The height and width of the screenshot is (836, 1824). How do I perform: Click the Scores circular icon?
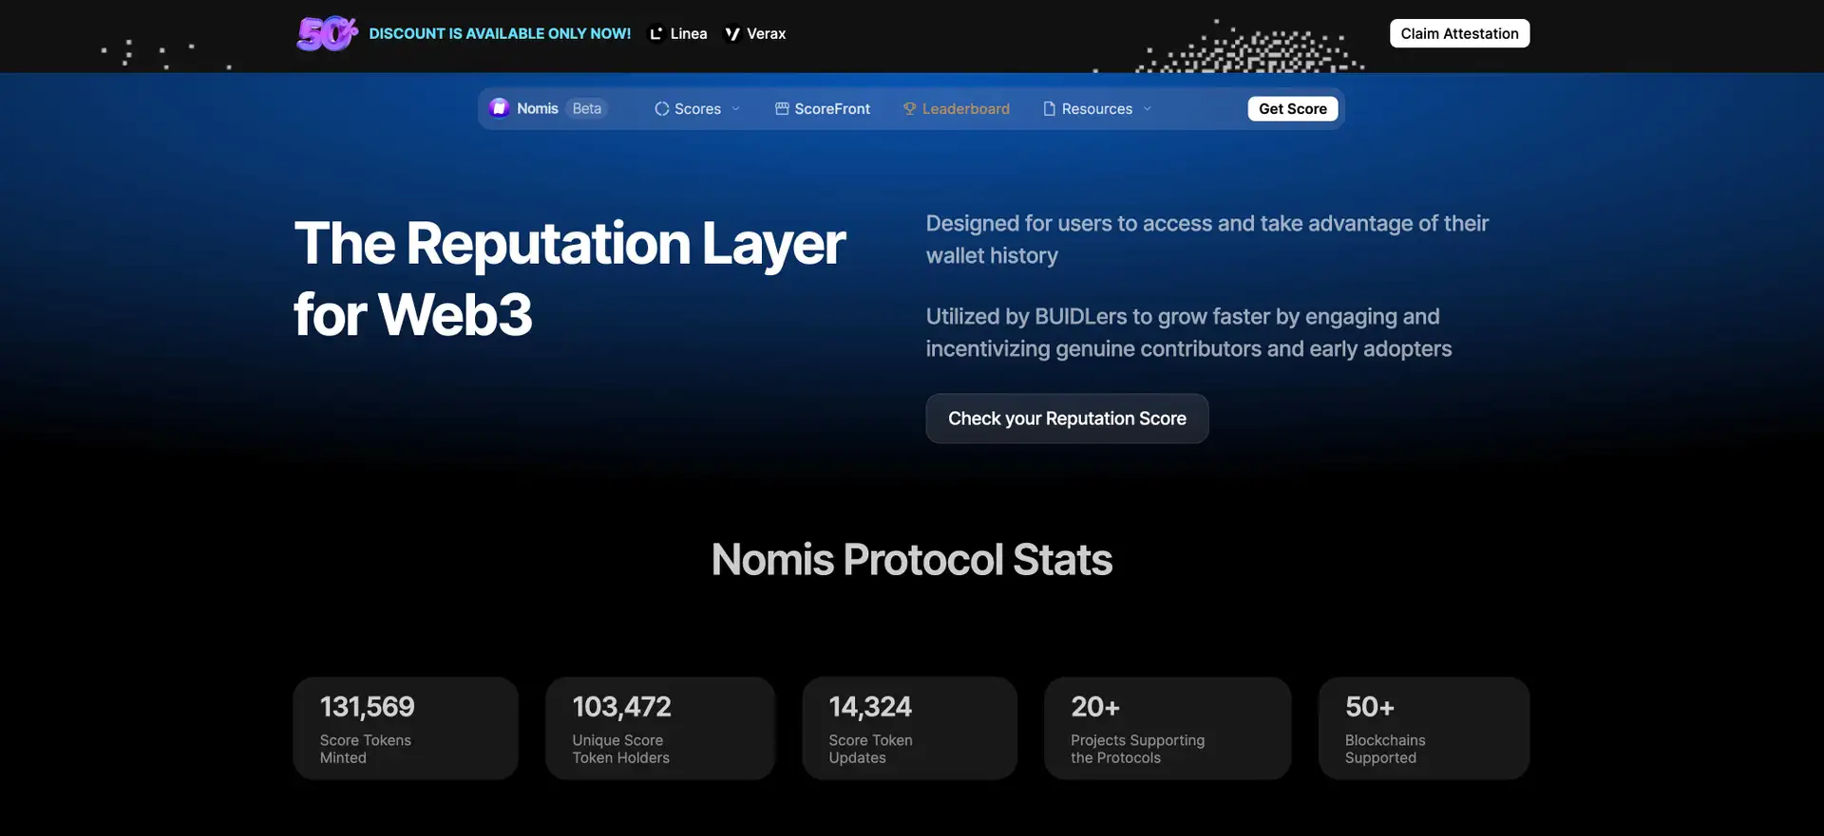pyautogui.click(x=662, y=109)
